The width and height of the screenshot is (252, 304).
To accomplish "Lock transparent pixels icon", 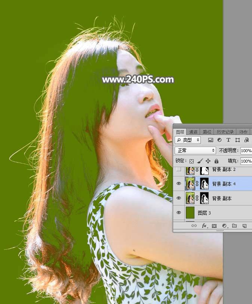I will [191, 161].
